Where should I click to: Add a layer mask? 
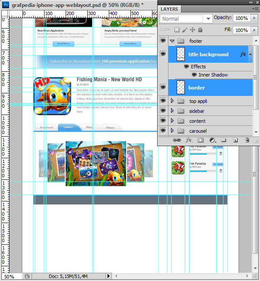coord(200,140)
